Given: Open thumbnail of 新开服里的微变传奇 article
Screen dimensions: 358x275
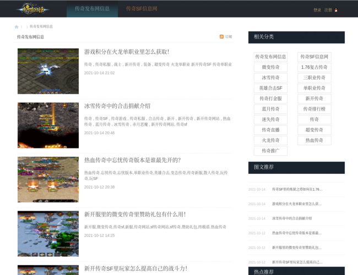Looking at the screenshot, I should (48, 233).
